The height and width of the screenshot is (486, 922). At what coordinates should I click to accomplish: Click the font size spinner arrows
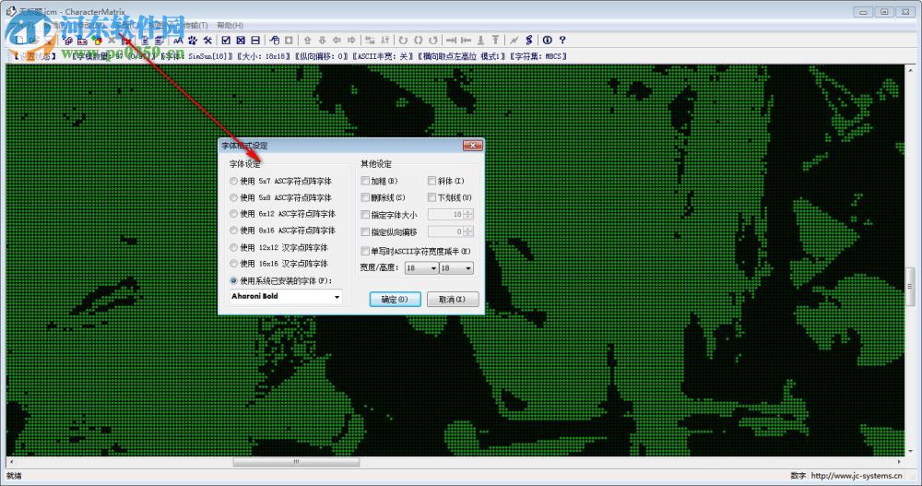(x=468, y=215)
